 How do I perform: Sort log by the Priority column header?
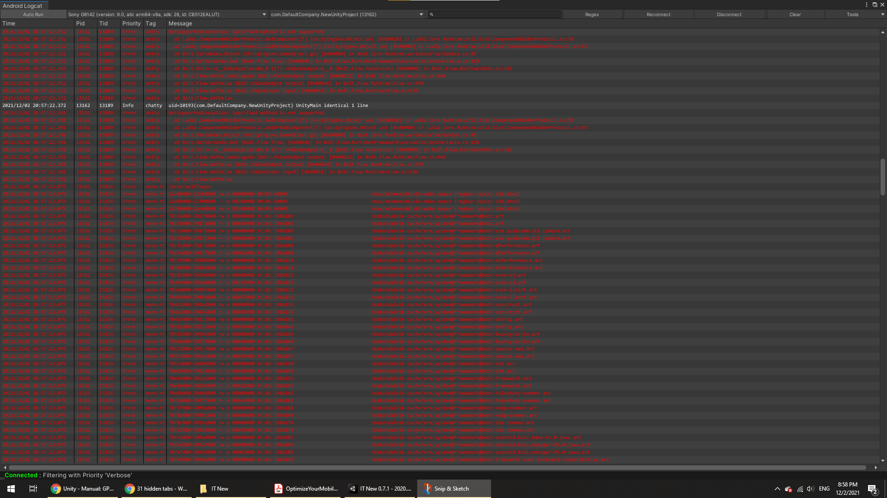click(x=131, y=24)
